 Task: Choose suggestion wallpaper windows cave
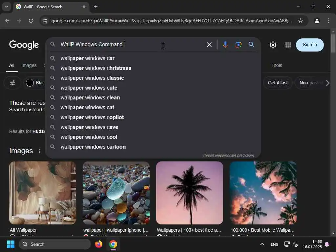point(153,127)
